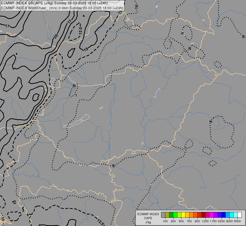
Task: Click the legend value '100'
Action: 165,221
